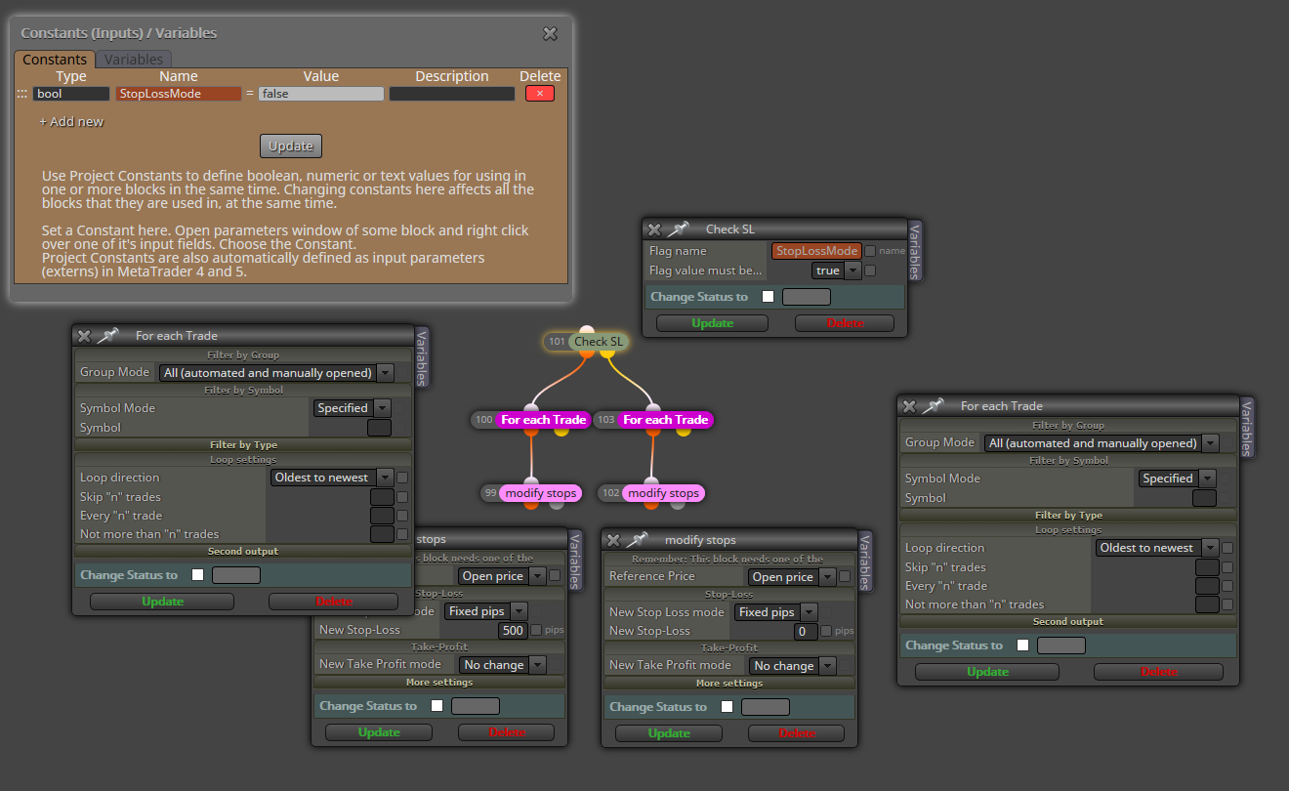
Task: Toggle checkbox beside Flag value must be true
Action: pyautogui.click(x=870, y=271)
